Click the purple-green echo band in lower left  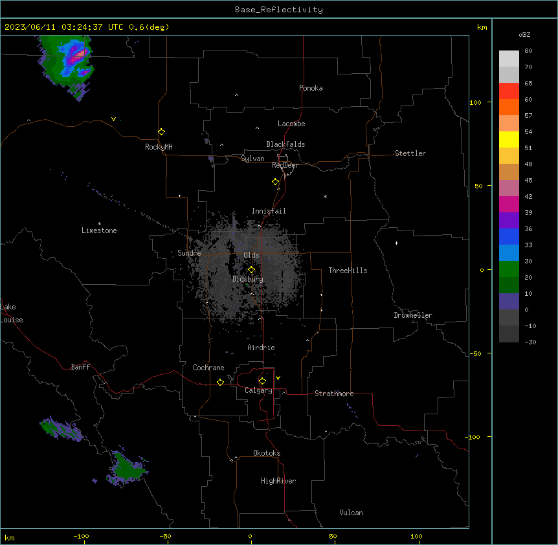pos(61,428)
